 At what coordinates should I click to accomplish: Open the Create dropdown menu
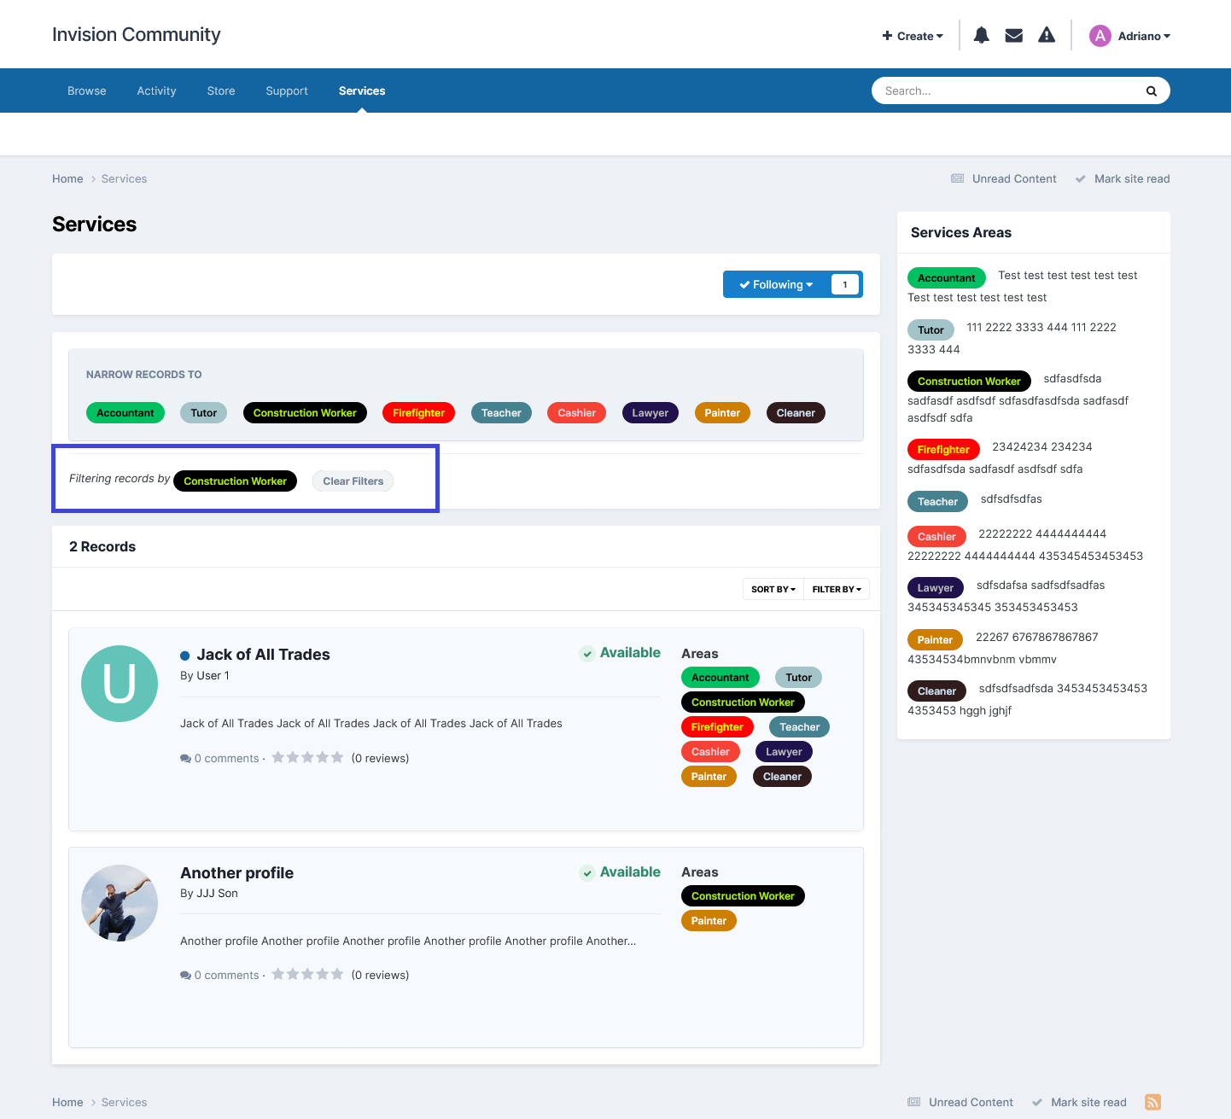pos(912,36)
